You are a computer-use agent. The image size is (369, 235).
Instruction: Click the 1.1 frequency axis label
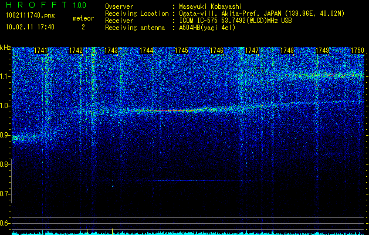coord(5,76)
